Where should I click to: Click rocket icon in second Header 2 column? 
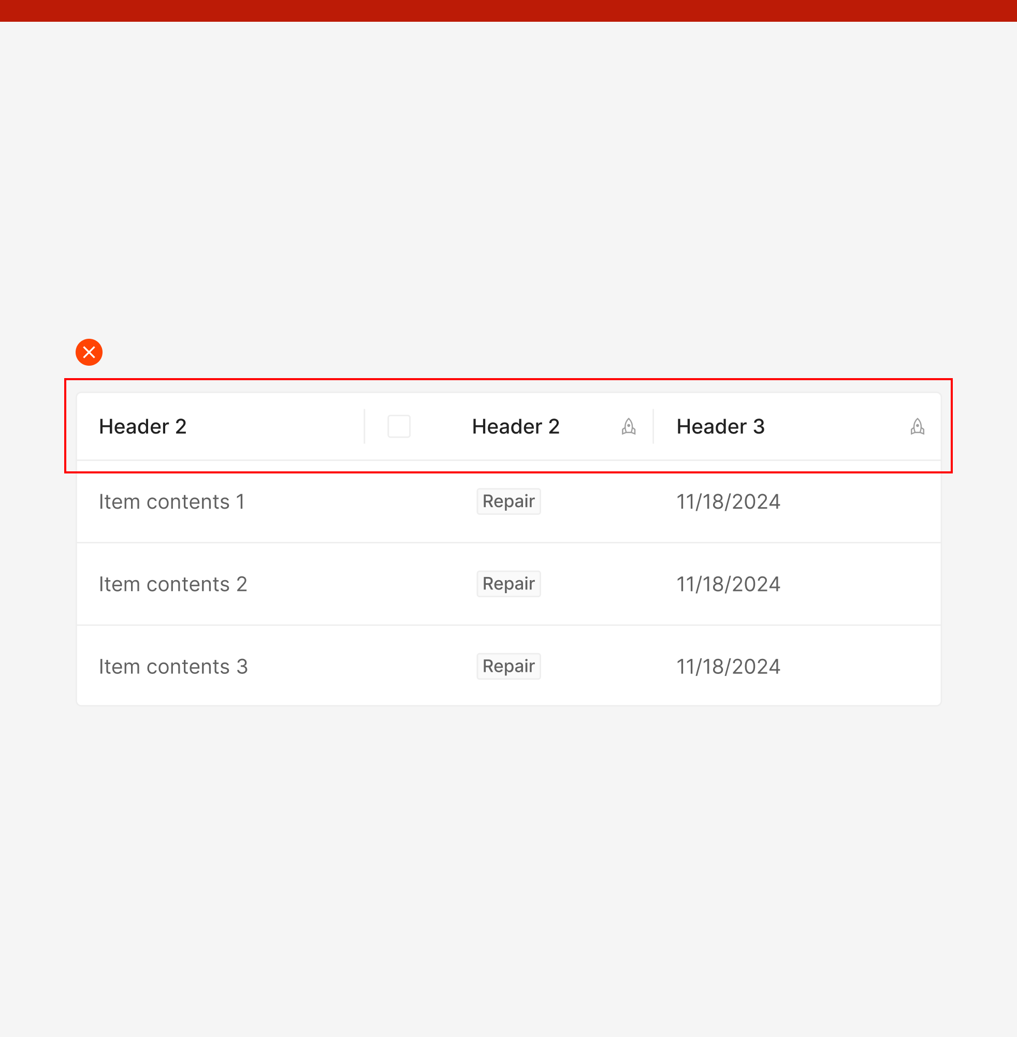628,426
